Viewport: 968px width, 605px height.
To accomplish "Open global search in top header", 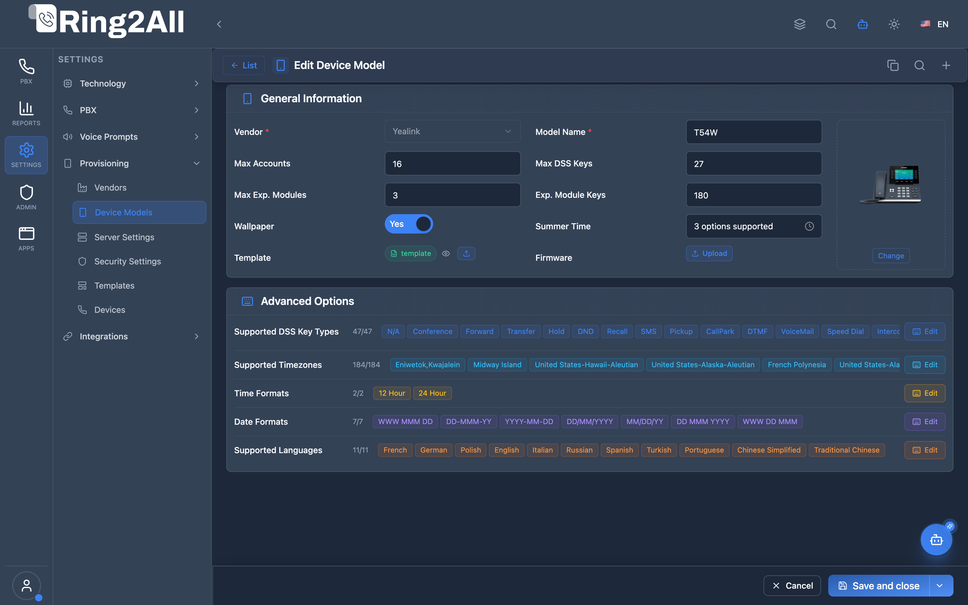I will (831, 24).
